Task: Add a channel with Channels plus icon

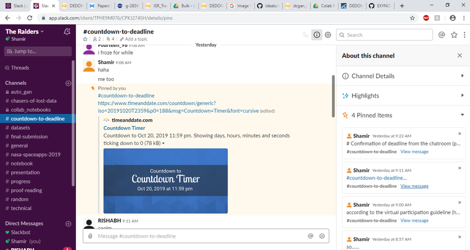Action: coord(68,83)
